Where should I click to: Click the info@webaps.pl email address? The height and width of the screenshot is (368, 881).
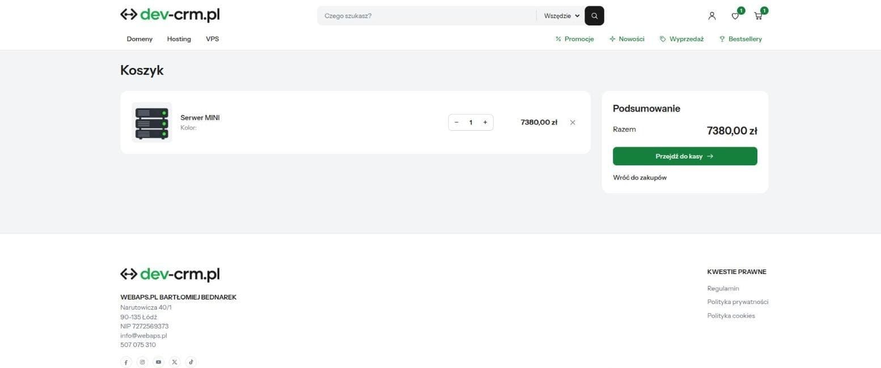[143, 336]
